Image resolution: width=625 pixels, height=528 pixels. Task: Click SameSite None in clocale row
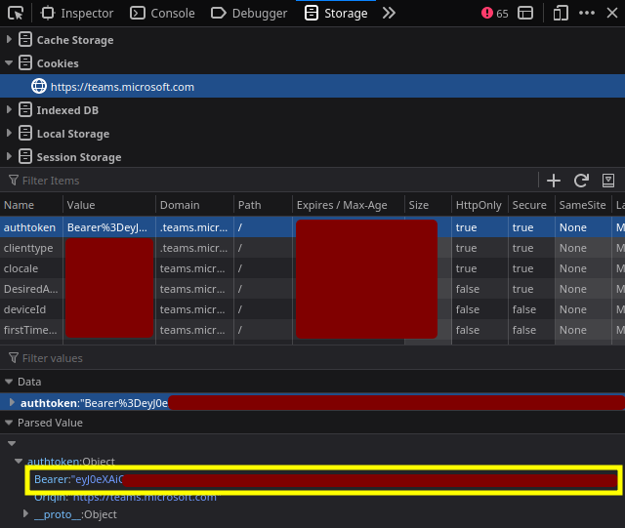[x=583, y=268]
